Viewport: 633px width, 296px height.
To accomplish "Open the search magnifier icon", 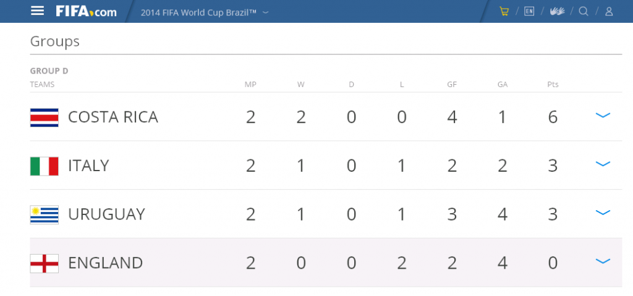I will pyautogui.click(x=584, y=11).
